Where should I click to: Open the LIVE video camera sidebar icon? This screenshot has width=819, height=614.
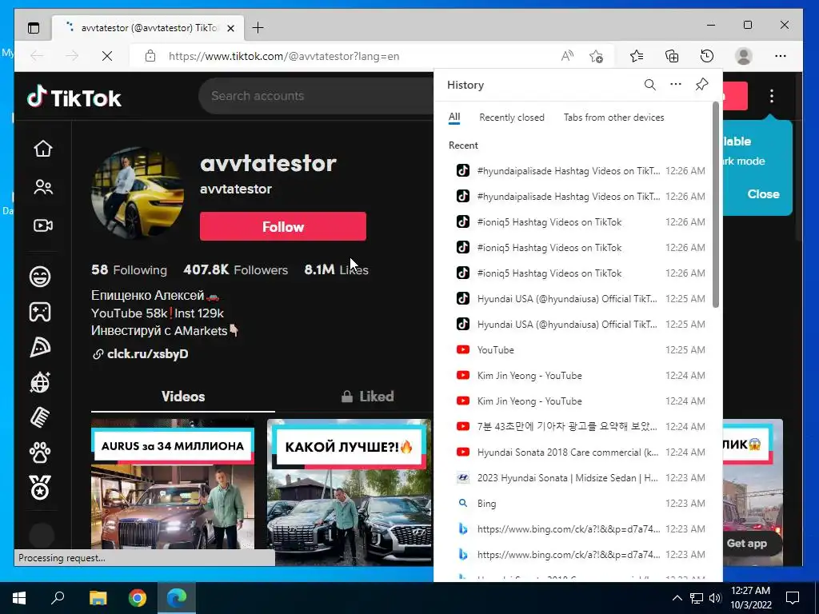[x=43, y=225]
